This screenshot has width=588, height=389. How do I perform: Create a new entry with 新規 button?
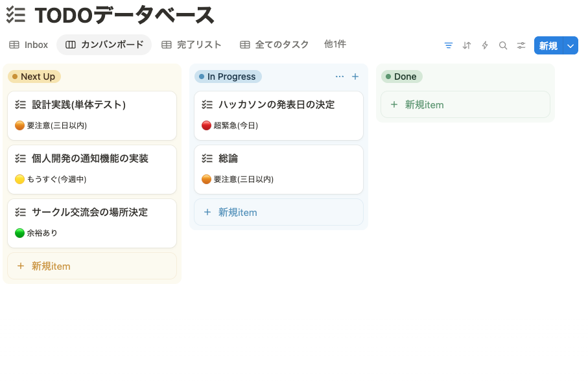pos(548,46)
